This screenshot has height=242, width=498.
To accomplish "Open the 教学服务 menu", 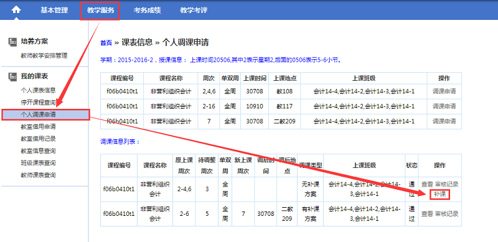I will coord(100,10).
